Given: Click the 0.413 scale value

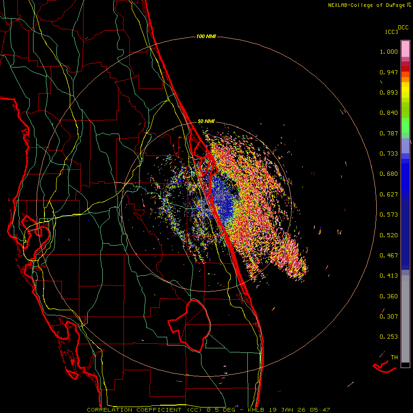Looking at the screenshot, I should (389, 276).
